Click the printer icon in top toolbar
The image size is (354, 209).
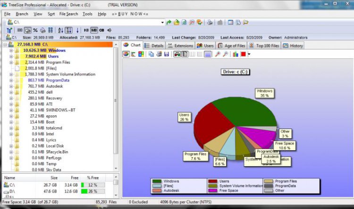point(210,22)
